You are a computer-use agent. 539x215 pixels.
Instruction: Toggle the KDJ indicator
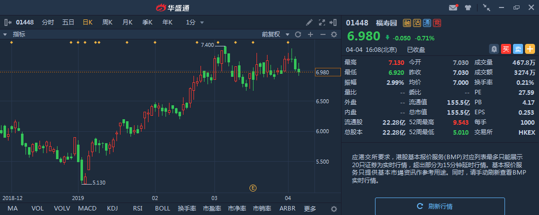(112, 209)
